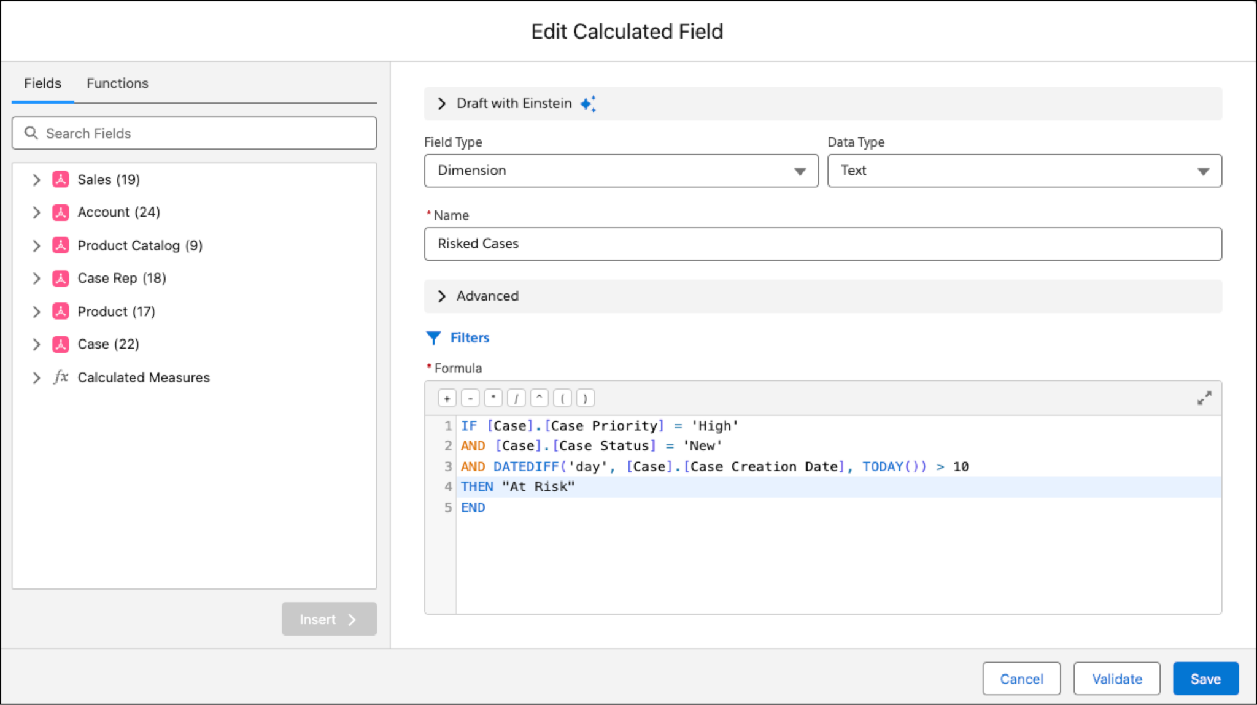Validate the formula
The height and width of the screenshot is (705, 1257).
click(1116, 679)
